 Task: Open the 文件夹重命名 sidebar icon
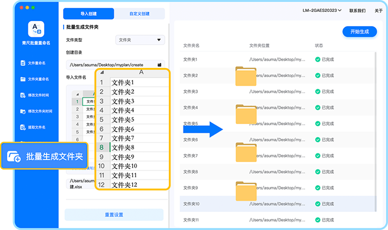(23, 79)
